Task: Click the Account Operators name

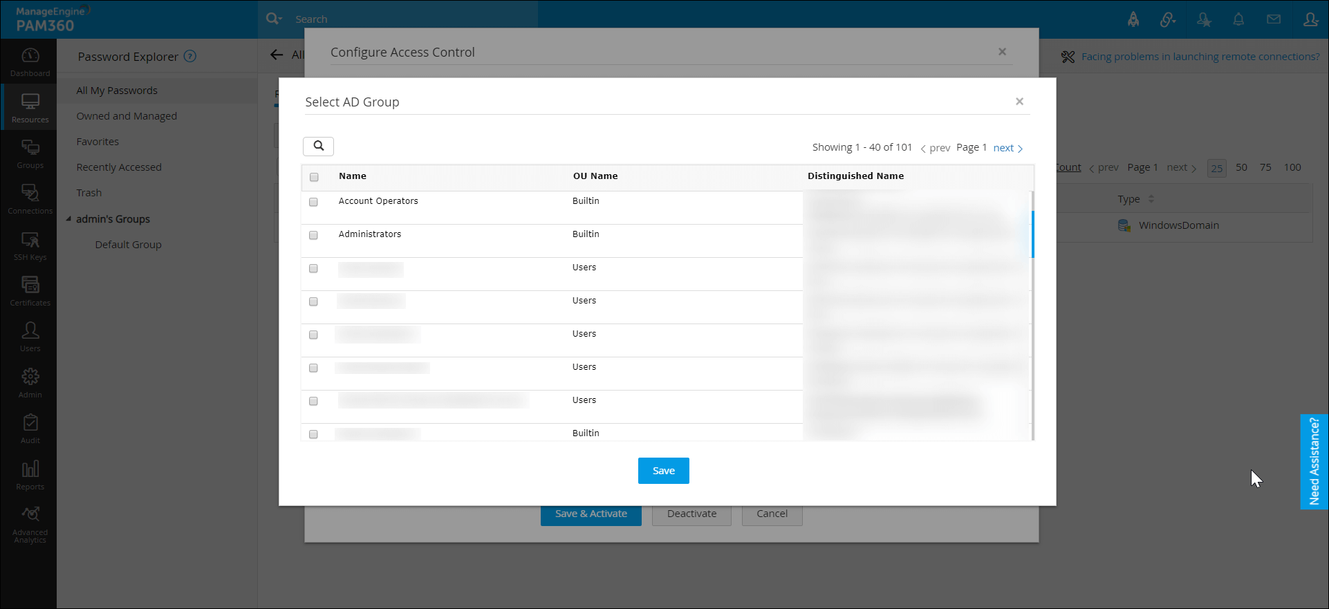Action: (x=378, y=201)
